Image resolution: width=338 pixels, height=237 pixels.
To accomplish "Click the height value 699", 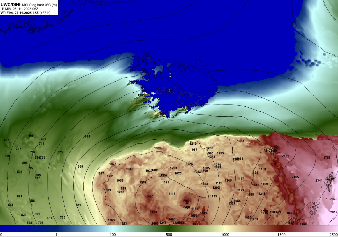I will point(87,136).
